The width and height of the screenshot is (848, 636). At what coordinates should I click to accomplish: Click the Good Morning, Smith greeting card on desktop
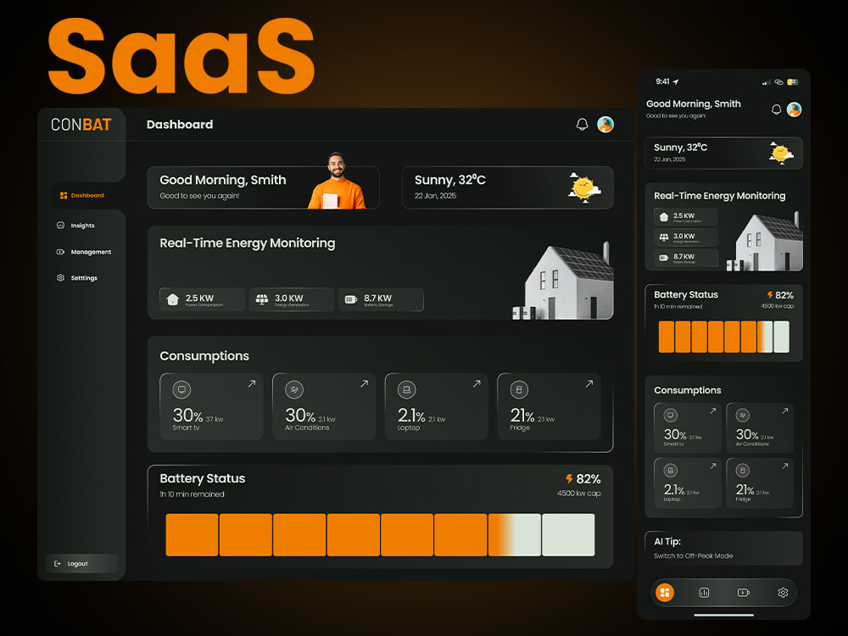(264, 187)
